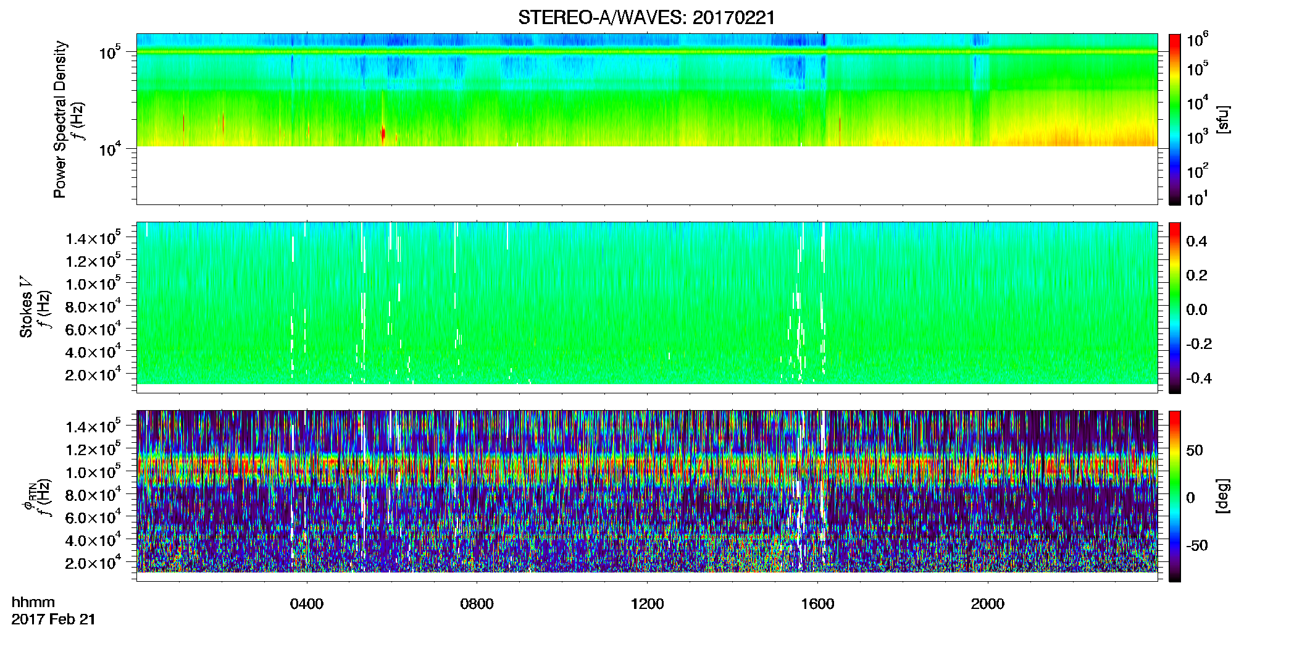Click the 2000 time axis label
1294x667 pixels.
pos(988,604)
